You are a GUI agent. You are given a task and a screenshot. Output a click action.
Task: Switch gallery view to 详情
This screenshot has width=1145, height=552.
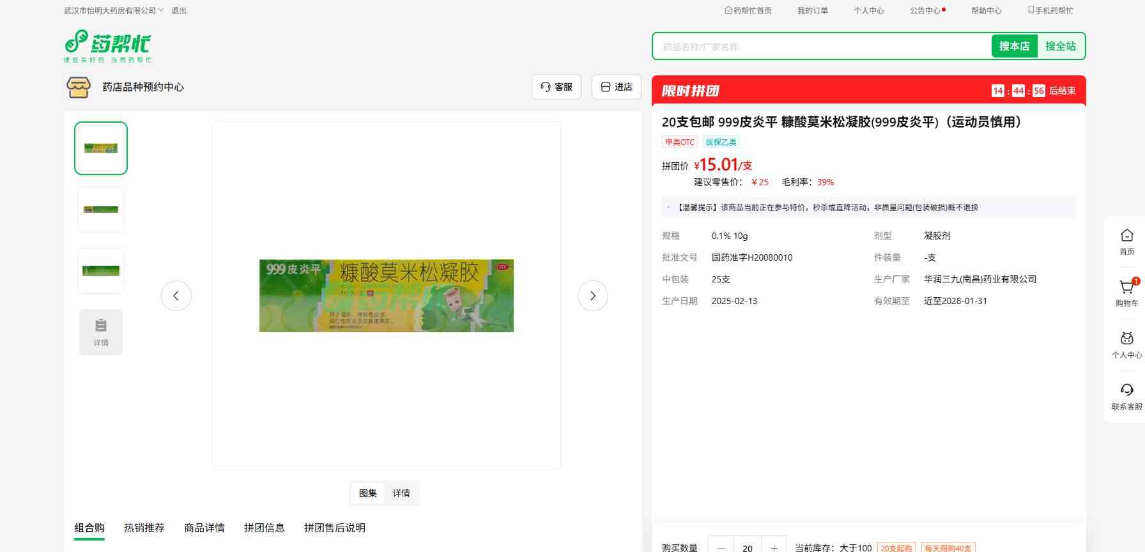pos(401,493)
